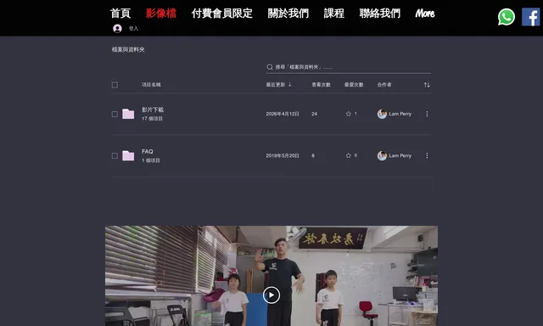The height and width of the screenshot is (326, 543).
Task: Open 付費會員限定 page
Action: pos(222,14)
